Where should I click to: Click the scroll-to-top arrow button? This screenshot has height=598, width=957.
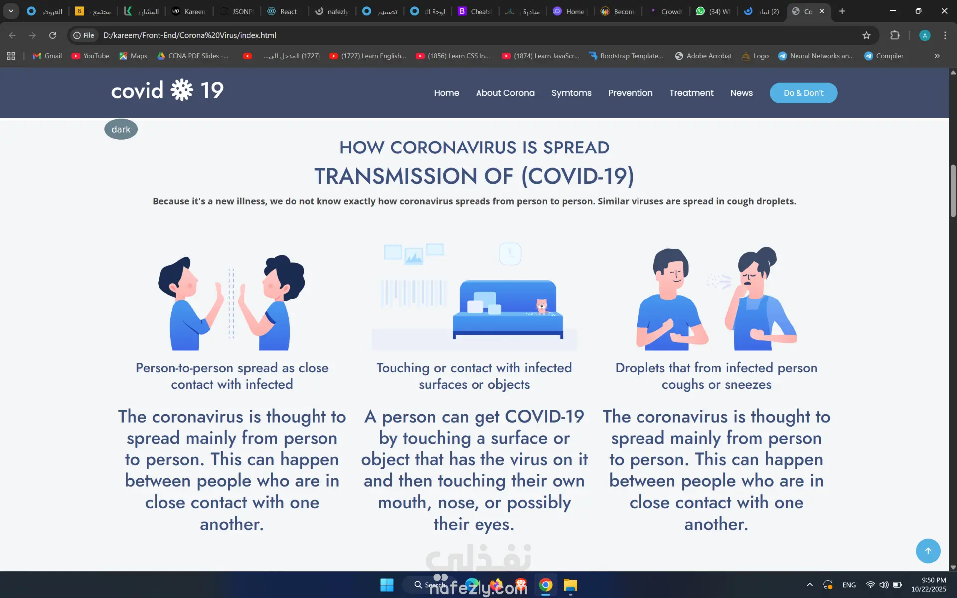click(928, 551)
